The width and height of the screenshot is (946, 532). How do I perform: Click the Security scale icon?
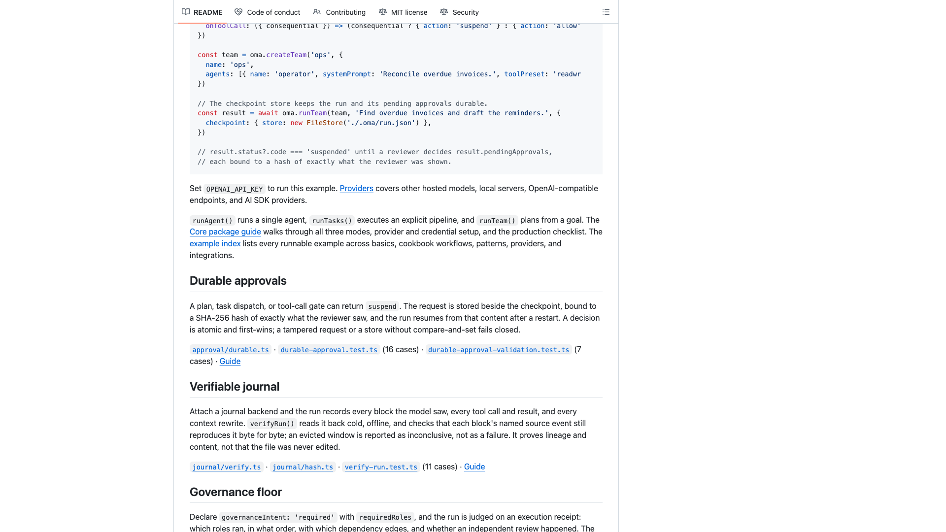pos(444,12)
